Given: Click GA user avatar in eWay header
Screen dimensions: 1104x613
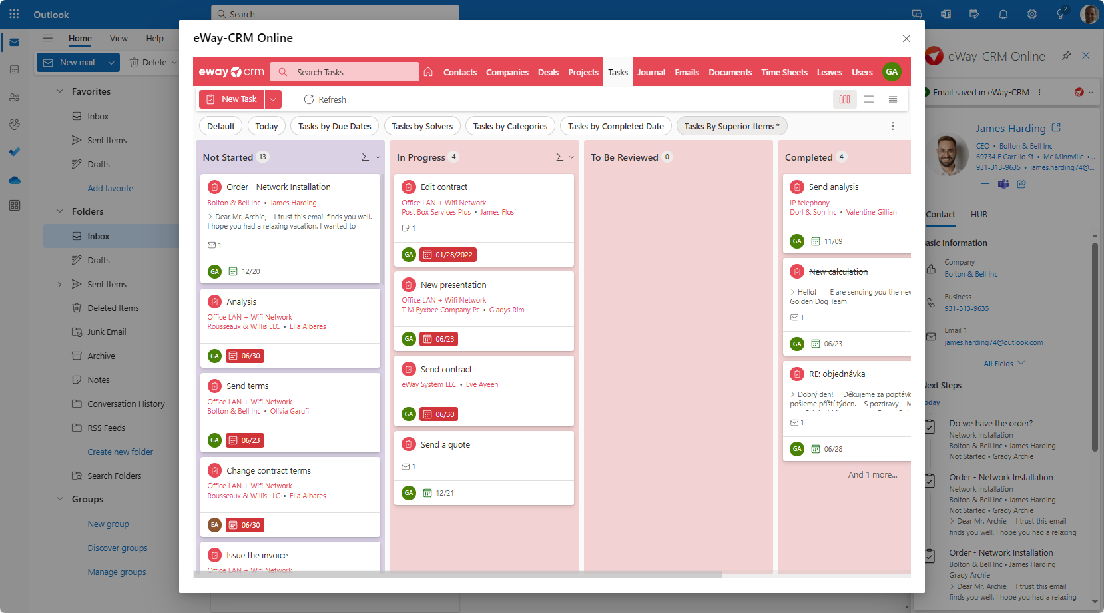Looking at the screenshot, I should tap(892, 72).
